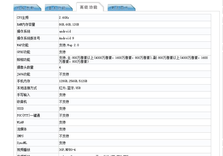The image size is (223, 156).
Task: Click the POC(PTT)一键通 row label
Action: (28, 115)
